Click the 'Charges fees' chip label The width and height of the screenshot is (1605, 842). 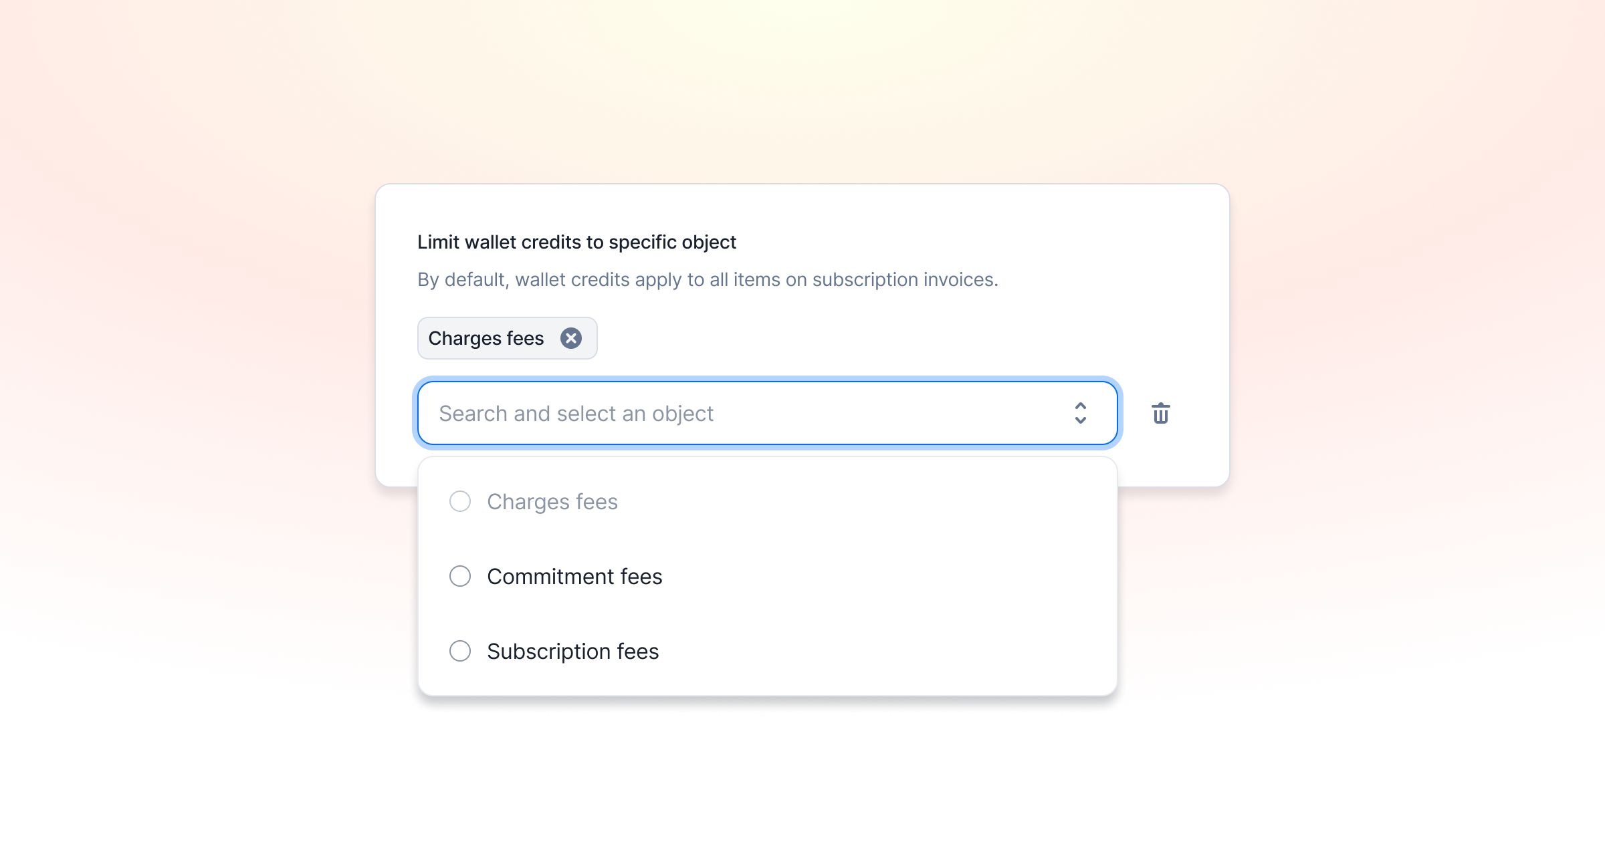486,338
